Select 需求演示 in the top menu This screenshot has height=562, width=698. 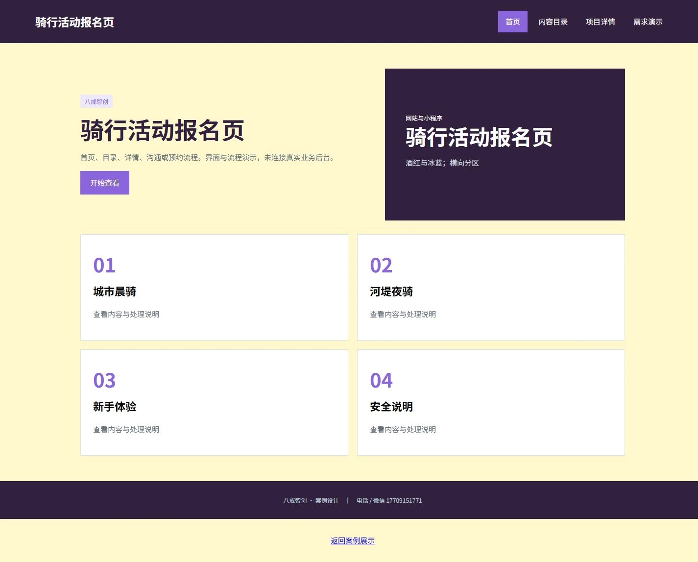tap(648, 22)
